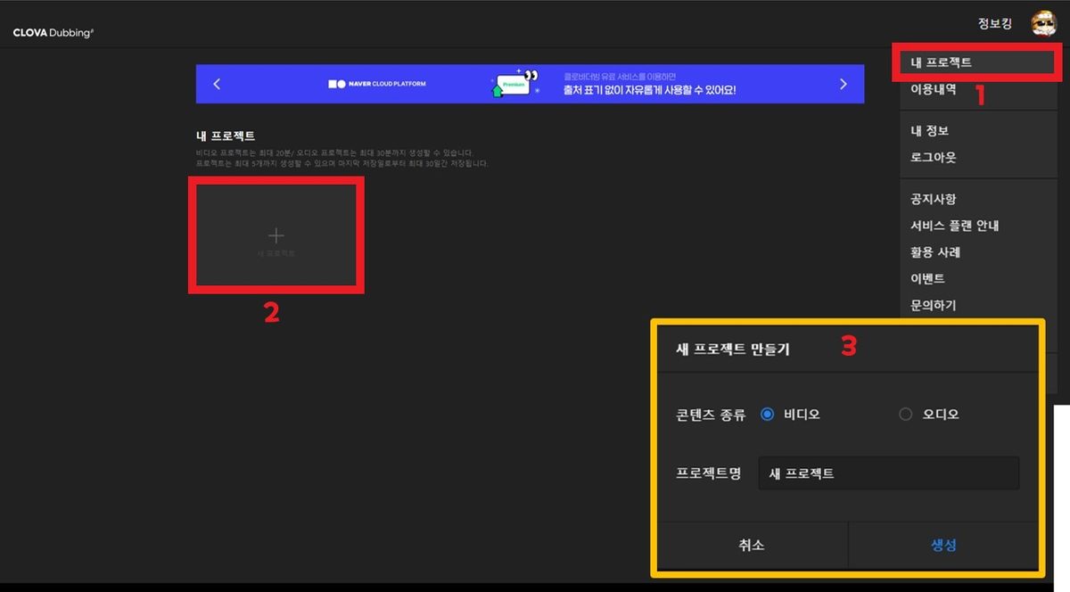Open 내 정보 menu item
Screen dimensions: 1070x592
pos(929,131)
